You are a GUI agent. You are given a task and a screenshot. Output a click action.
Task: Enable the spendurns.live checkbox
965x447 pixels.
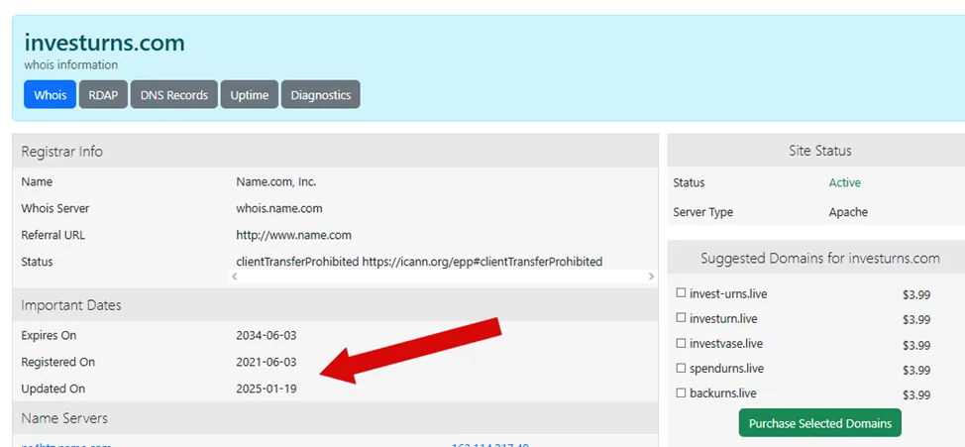pos(681,368)
